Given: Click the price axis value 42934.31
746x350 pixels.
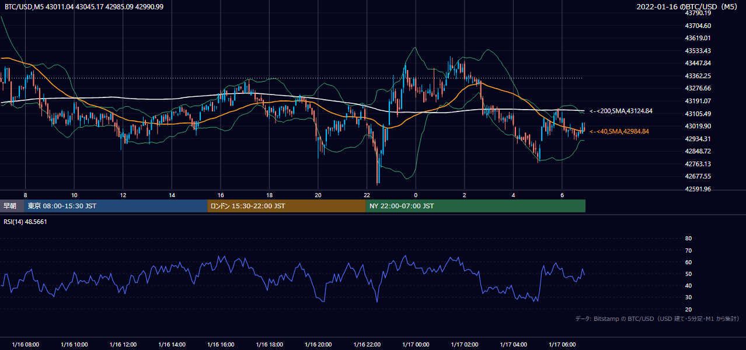Looking at the screenshot, I should 698,138.
